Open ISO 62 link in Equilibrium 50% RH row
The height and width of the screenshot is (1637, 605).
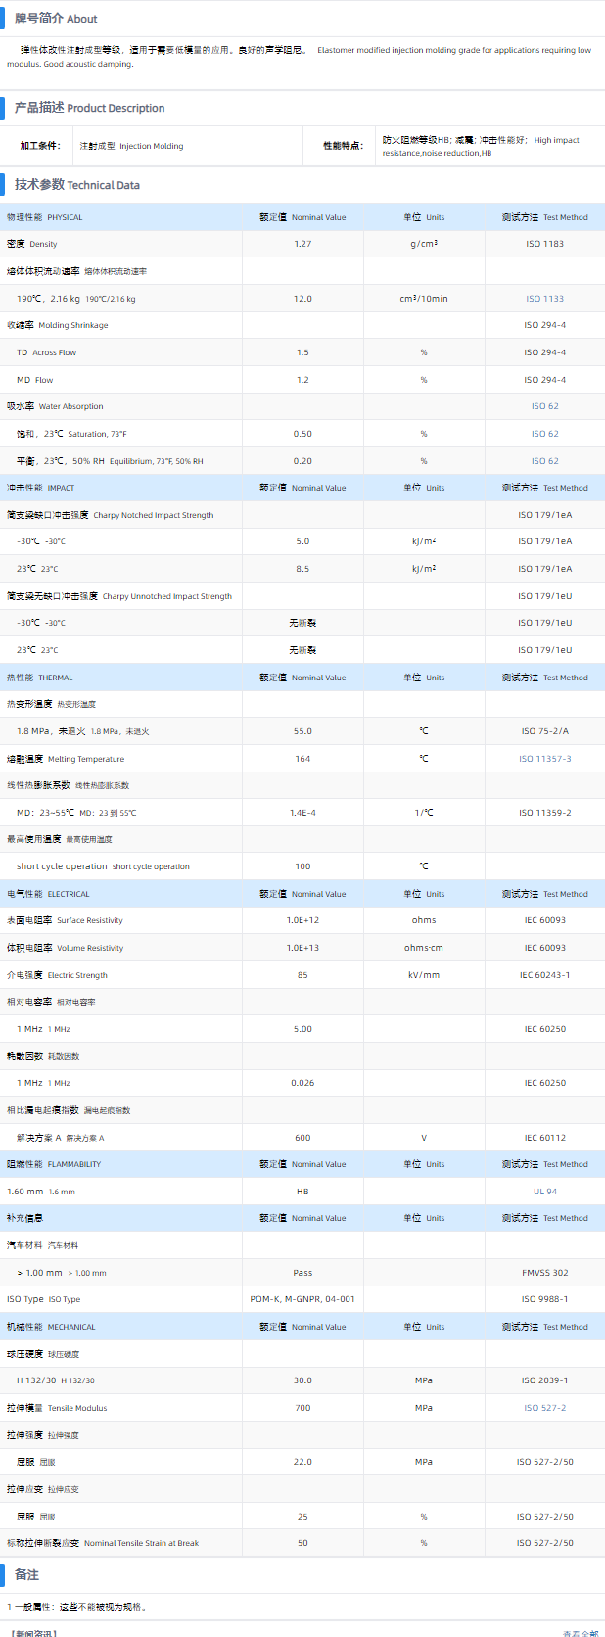[x=544, y=461]
